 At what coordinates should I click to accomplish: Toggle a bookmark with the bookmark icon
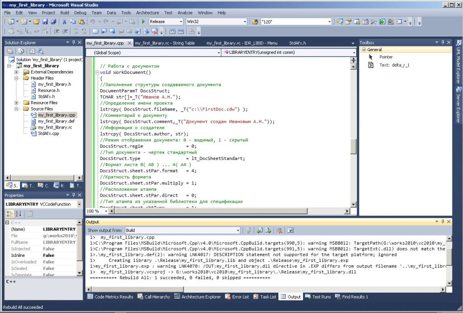click(x=95, y=31)
